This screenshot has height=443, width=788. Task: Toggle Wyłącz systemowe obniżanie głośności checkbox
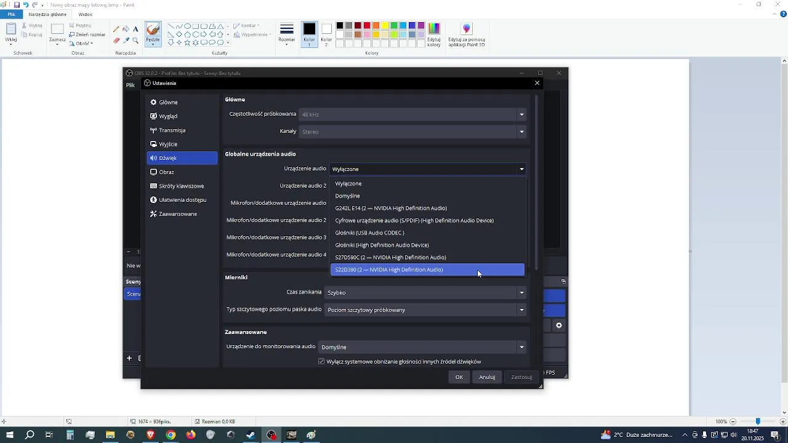(321, 362)
